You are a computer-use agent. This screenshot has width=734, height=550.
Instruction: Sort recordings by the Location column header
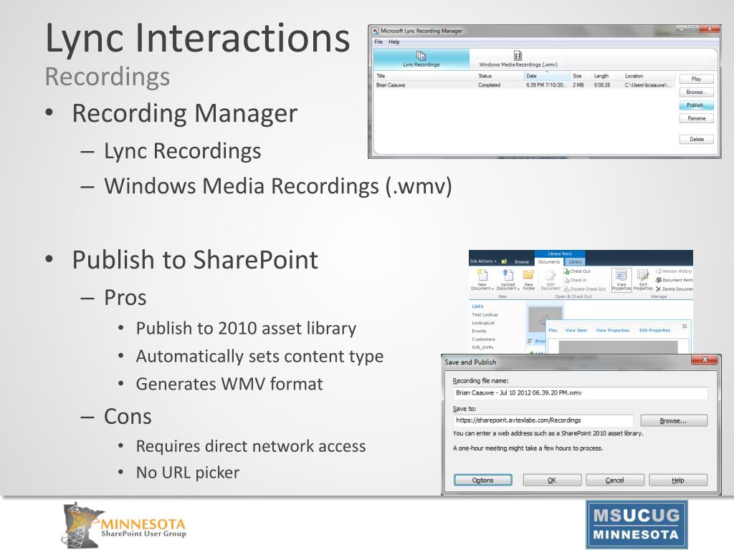634,76
